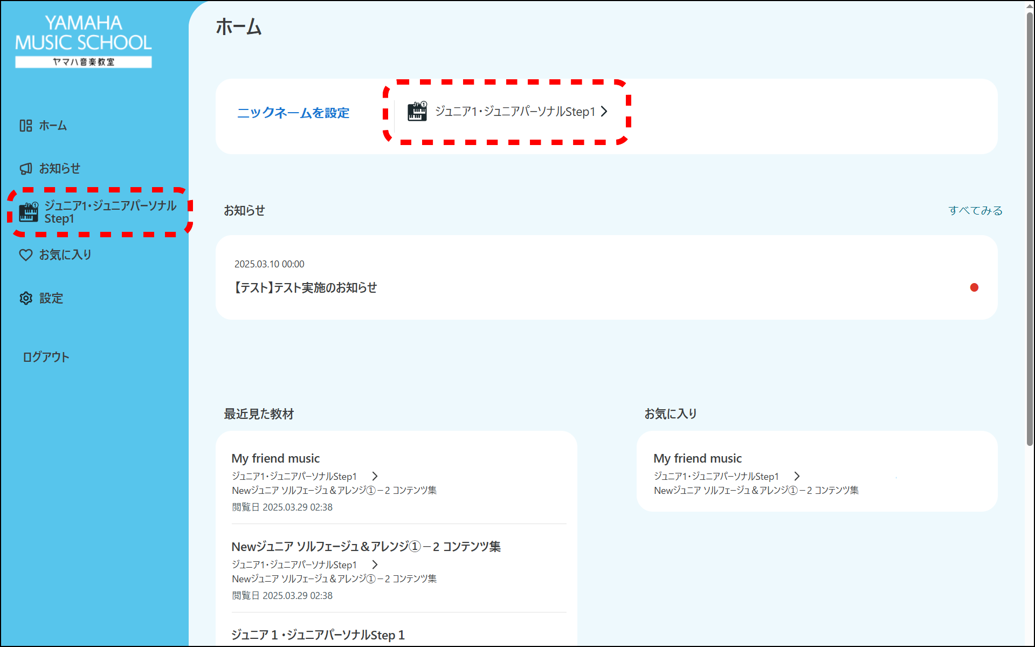Click the red unread dot on notice

[974, 287]
